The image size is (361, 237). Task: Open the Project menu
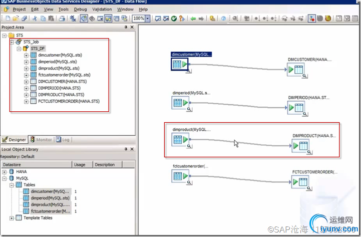[x=19, y=9]
